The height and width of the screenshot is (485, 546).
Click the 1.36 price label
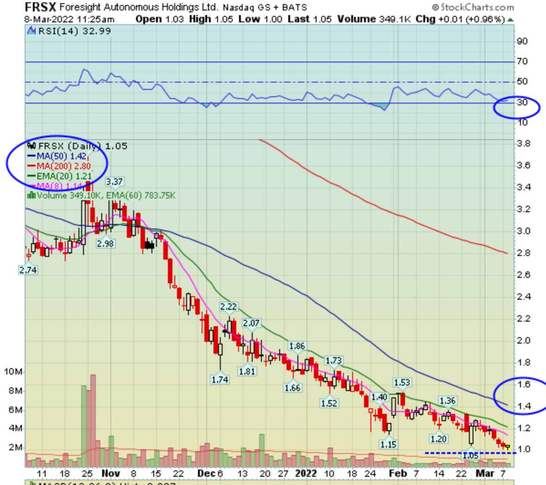[447, 401]
